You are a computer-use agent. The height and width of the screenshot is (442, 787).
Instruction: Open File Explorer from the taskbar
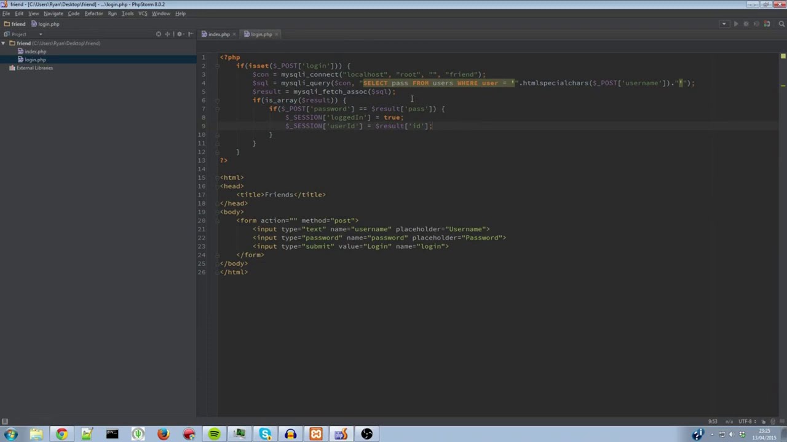click(x=36, y=434)
